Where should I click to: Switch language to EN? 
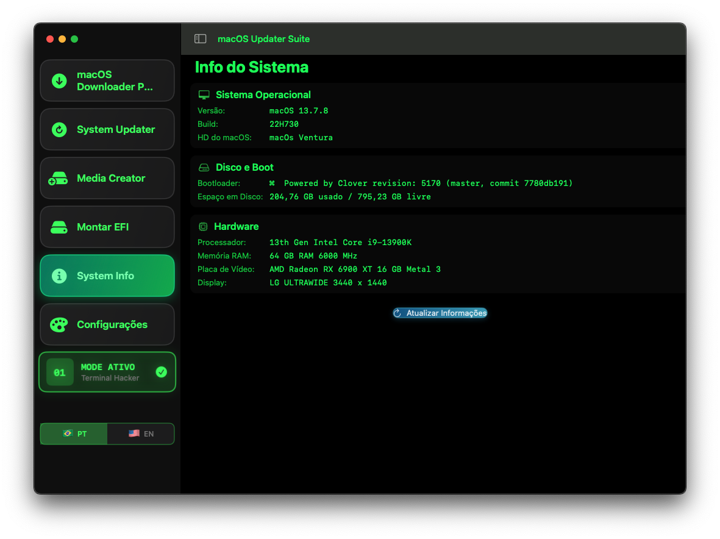tap(141, 434)
